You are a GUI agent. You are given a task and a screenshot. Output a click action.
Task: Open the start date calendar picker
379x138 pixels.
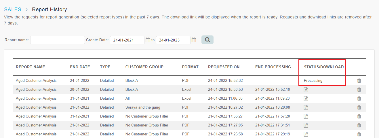(148, 40)
